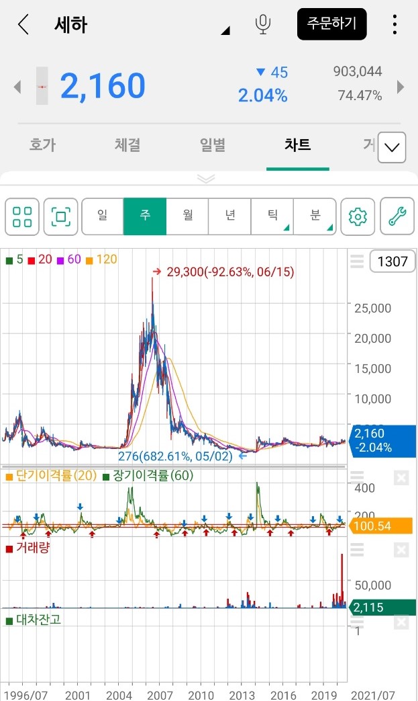Tap the mini candlestick thumbnail beside price
Image resolution: width=418 pixels, height=701 pixels.
coord(42,86)
